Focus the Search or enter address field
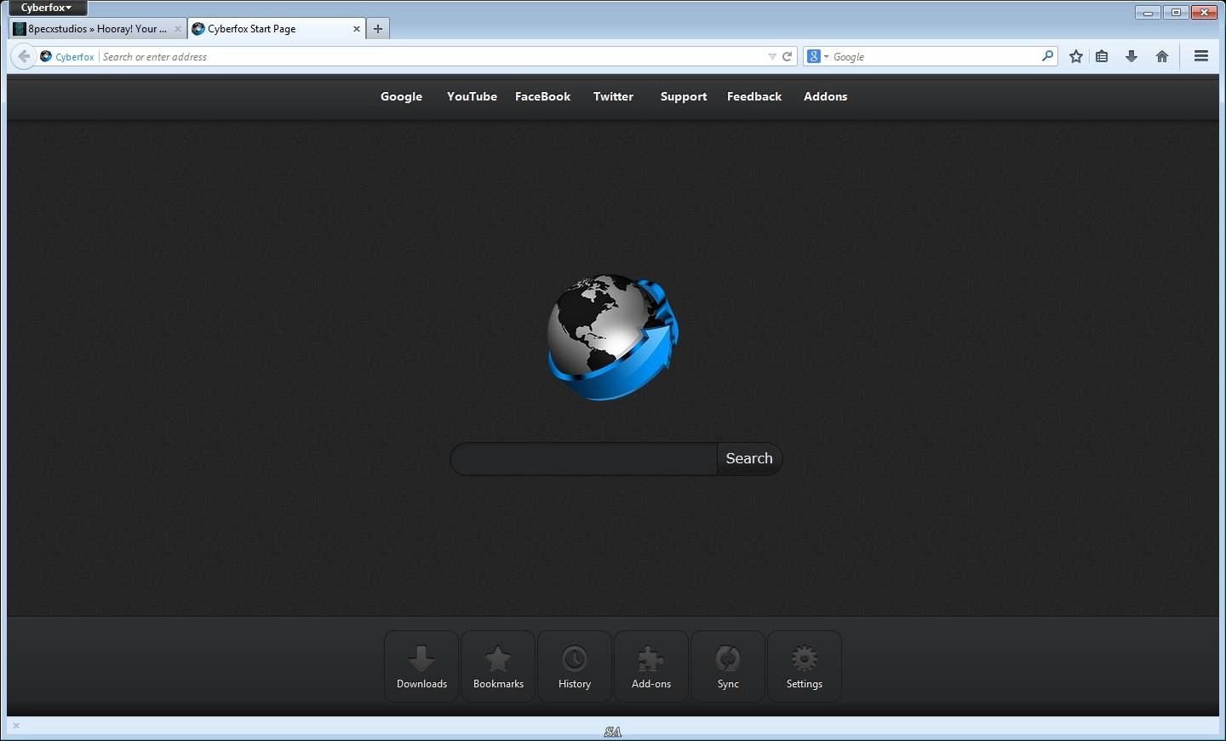 [433, 57]
